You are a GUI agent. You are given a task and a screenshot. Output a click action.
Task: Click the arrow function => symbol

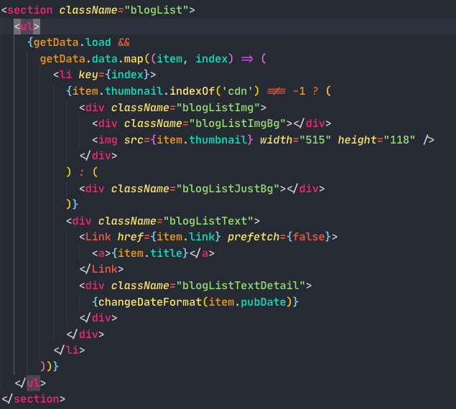pyautogui.click(x=247, y=59)
